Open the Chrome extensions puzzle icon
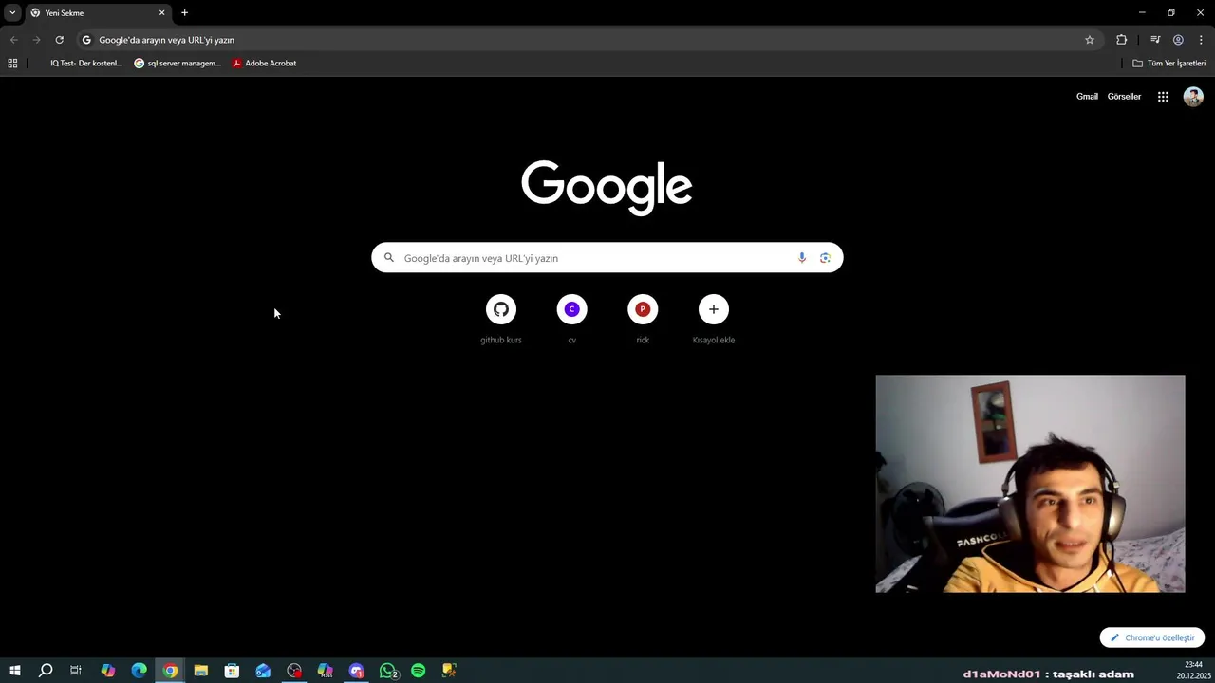 point(1122,40)
